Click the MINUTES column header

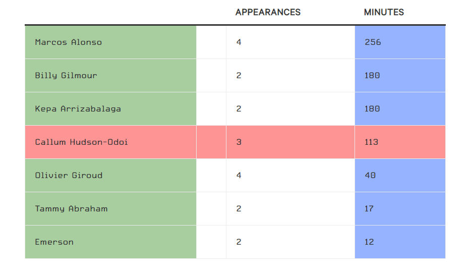tap(384, 12)
